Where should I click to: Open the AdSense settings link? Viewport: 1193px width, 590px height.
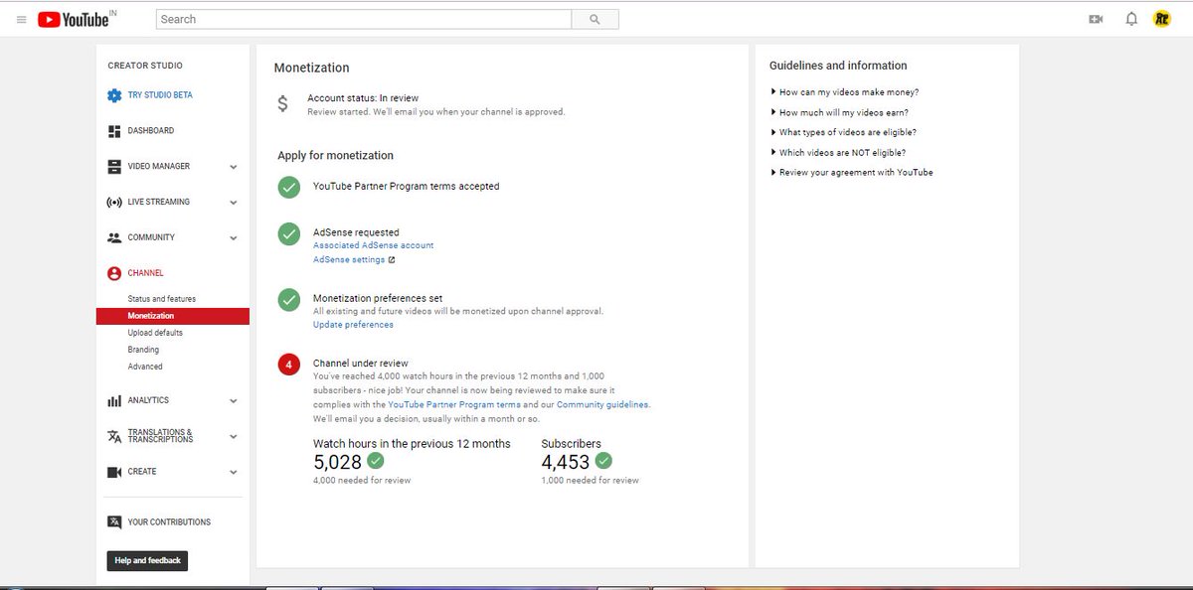pos(349,260)
